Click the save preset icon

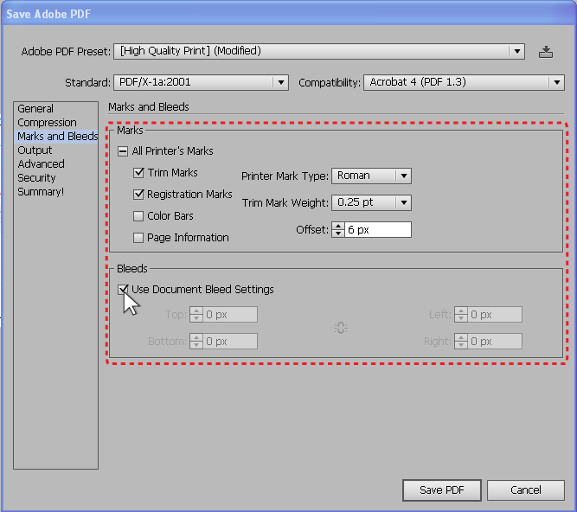tap(545, 52)
